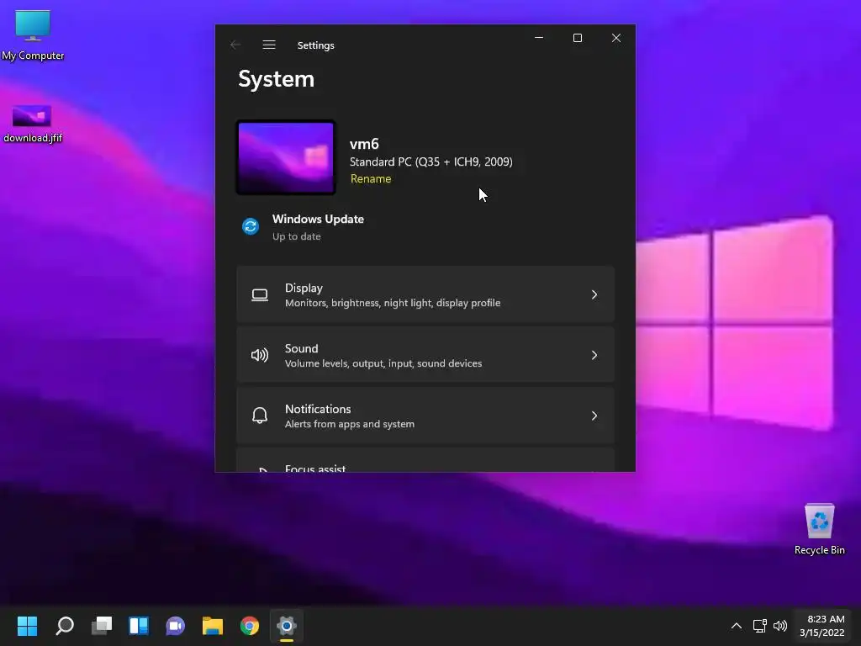Launch Teams Chat from taskbar
The width and height of the screenshot is (861, 646).
[175, 626]
